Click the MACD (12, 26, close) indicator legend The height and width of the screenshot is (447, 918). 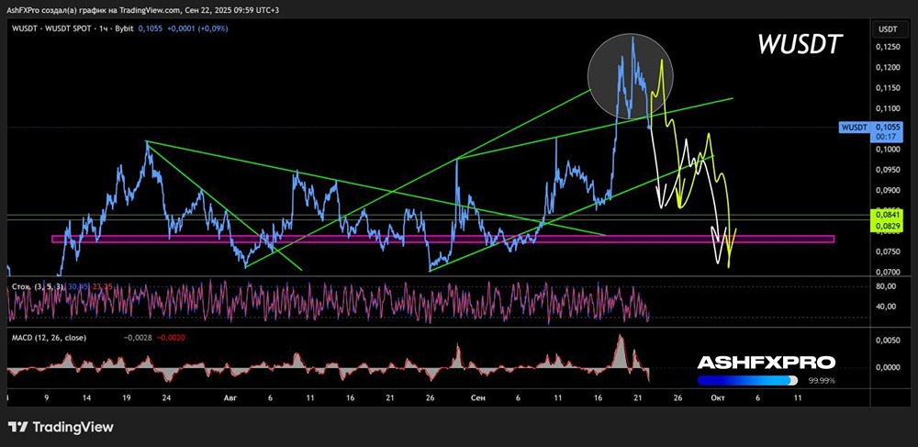tap(49, 338)
